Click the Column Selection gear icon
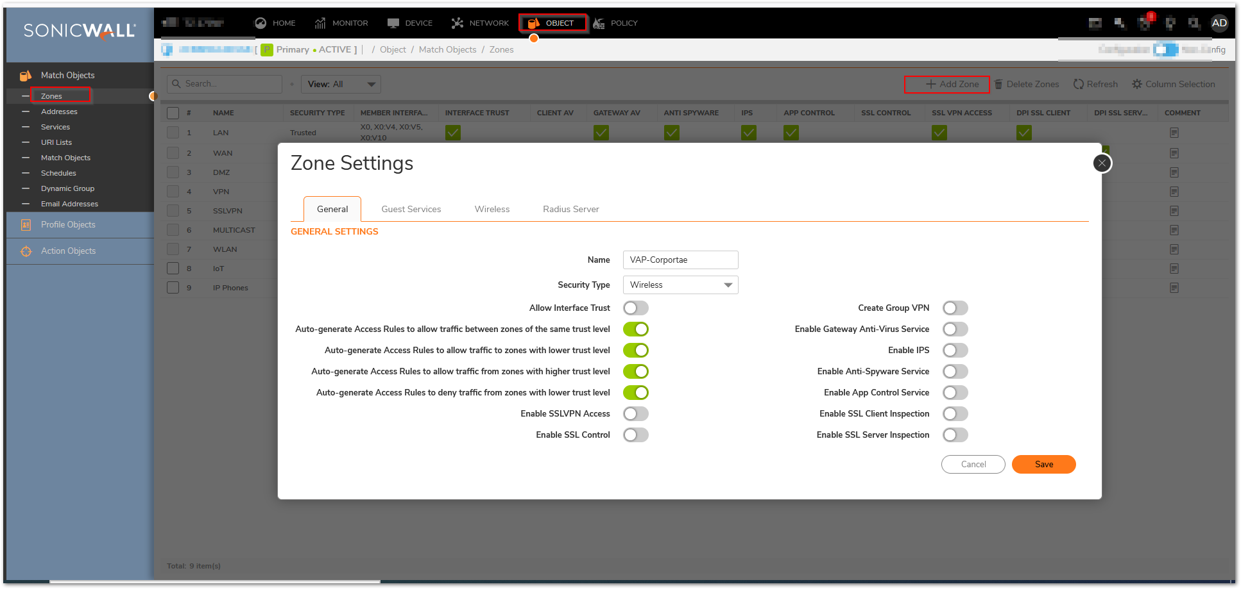Screen dimensions: 1241x589 [x=1137, y=85]
